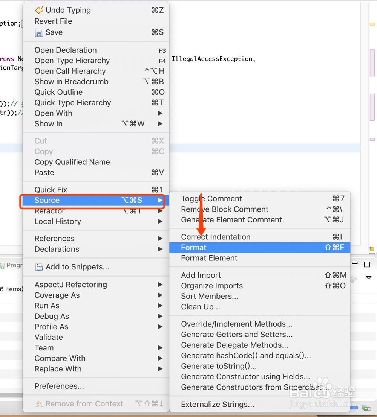Click the green stacked-windows status bar icon
The image size is (377, 417).
coord(365,408)
